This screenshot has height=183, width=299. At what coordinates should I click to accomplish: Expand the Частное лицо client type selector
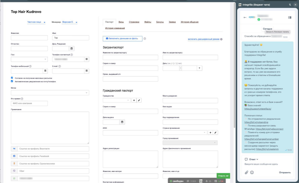36,22
